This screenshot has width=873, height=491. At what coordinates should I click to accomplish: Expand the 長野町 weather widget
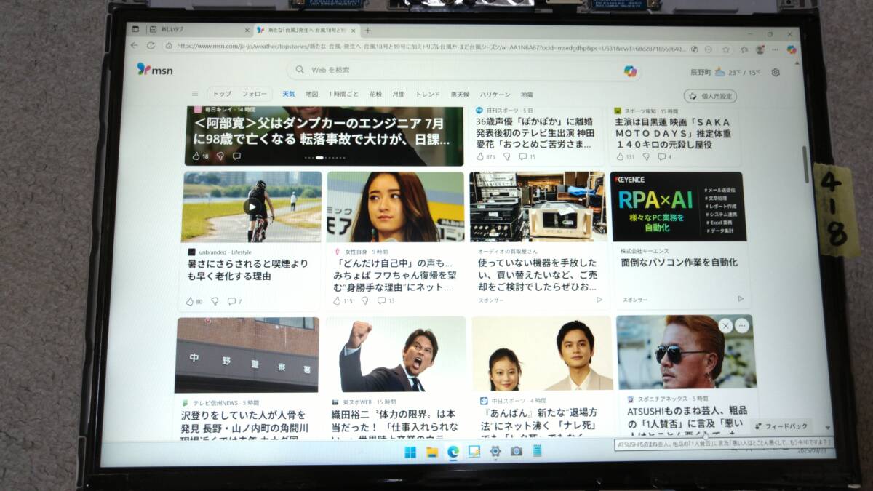(x=716, y=72)
